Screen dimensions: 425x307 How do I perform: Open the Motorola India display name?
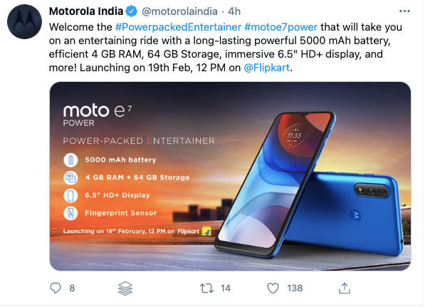[86, 11]
